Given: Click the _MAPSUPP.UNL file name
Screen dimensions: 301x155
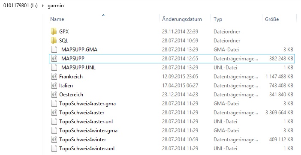Looking at the screenshot, I should [77, 68].
